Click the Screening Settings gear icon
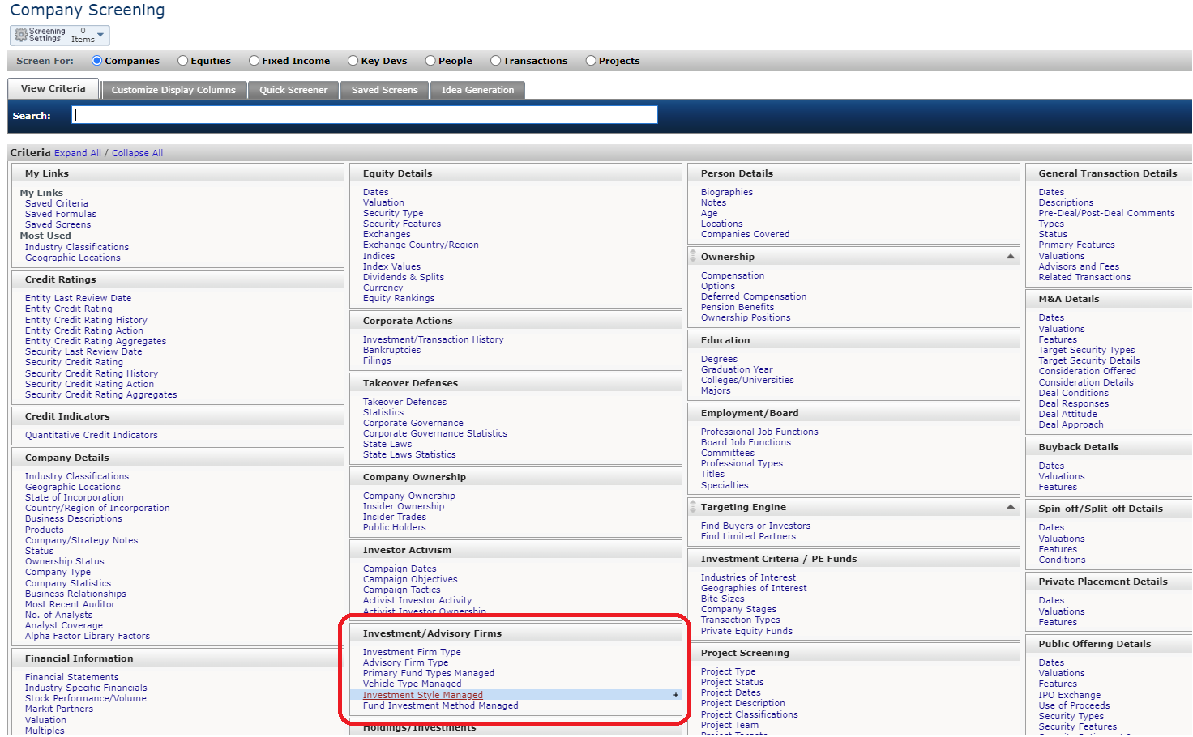Viewport: 1193px width, 737px height. (x=21, y=35)
